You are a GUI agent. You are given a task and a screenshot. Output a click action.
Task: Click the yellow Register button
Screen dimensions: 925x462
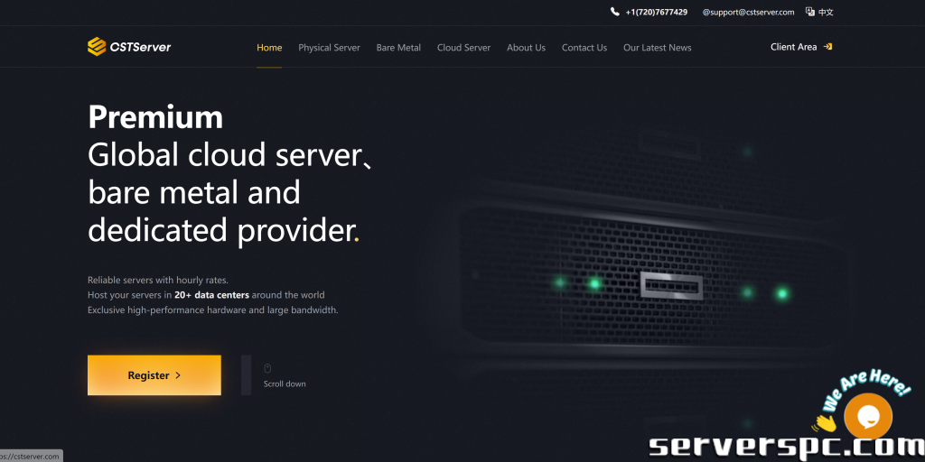154,375
